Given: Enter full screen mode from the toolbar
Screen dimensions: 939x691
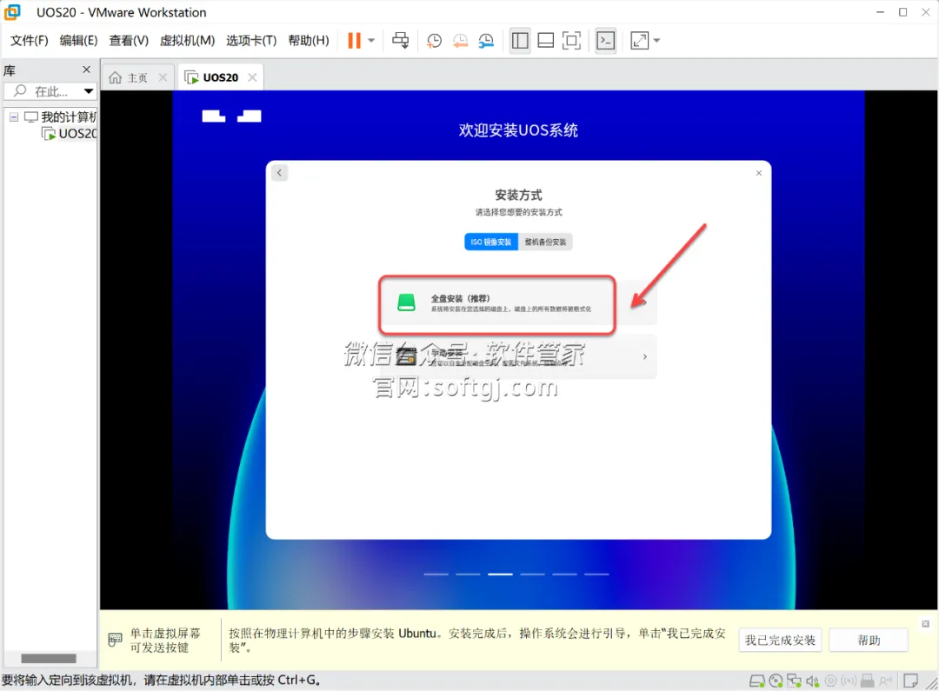Looking at the screenshot, I should [x=571, y=40].
